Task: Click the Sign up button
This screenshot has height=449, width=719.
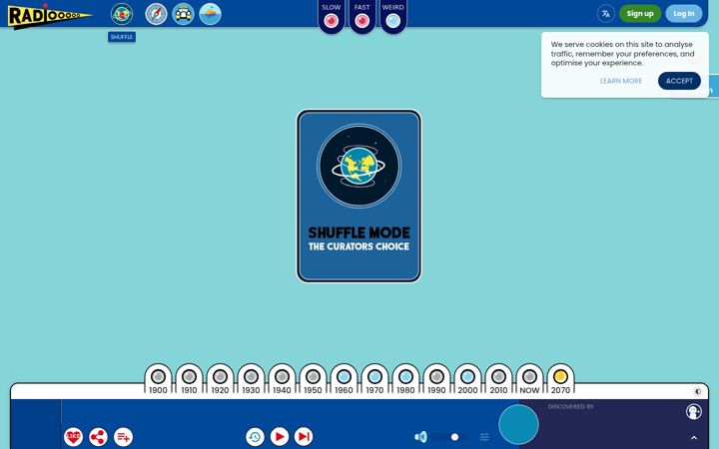Action: pyautogui.click(x=640, y=14)
